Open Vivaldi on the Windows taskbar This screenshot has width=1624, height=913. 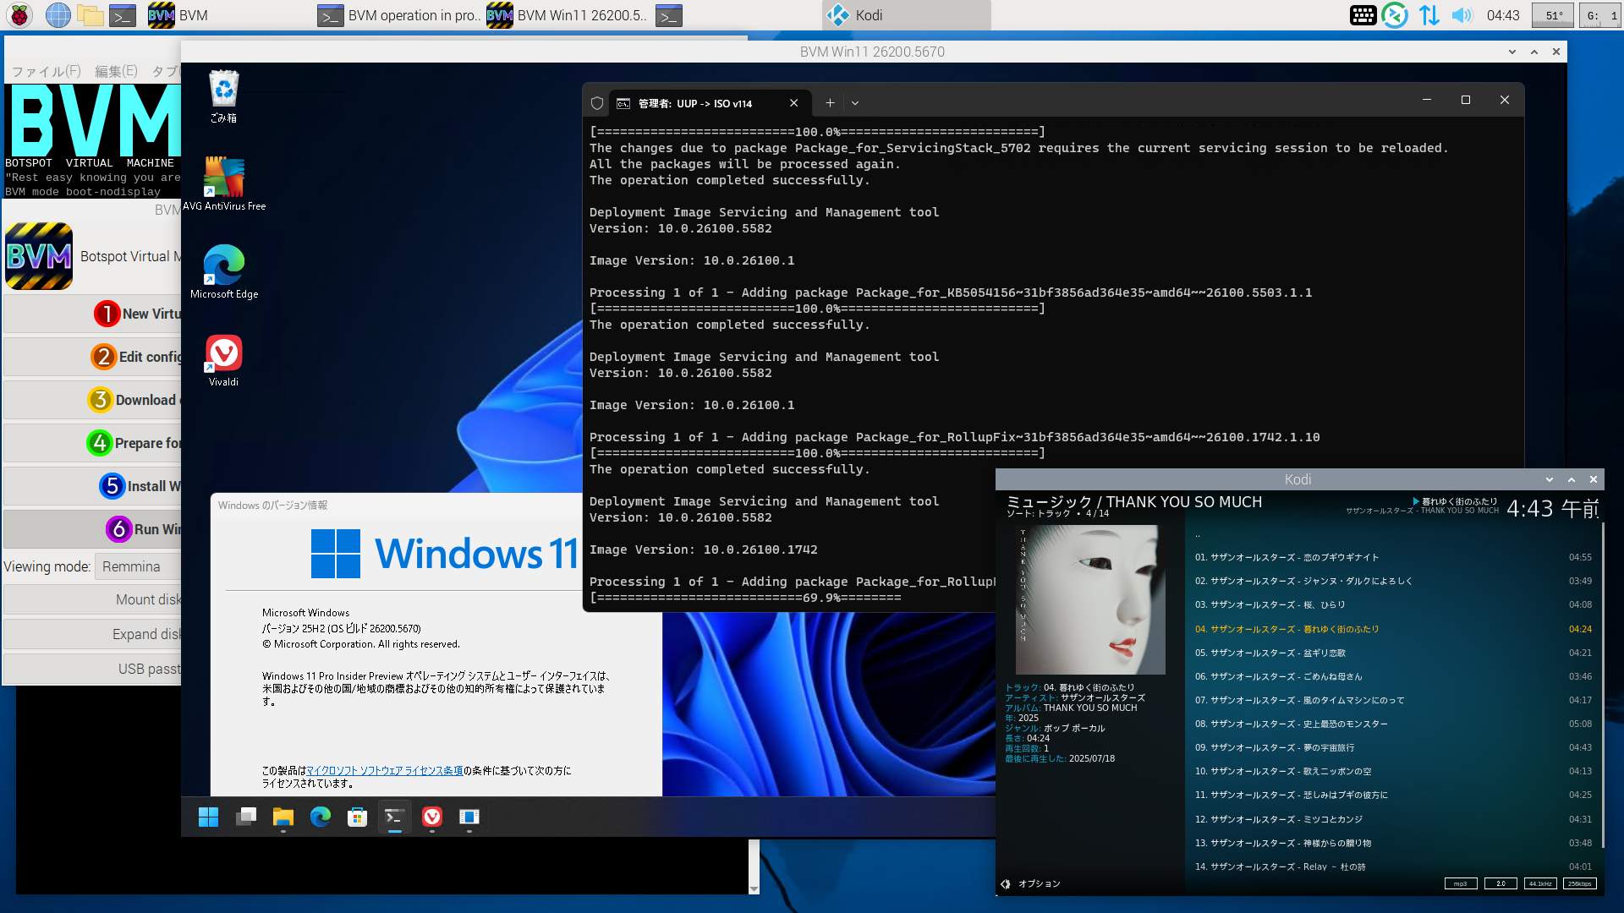pyautogui.click(x=431, y=817)
